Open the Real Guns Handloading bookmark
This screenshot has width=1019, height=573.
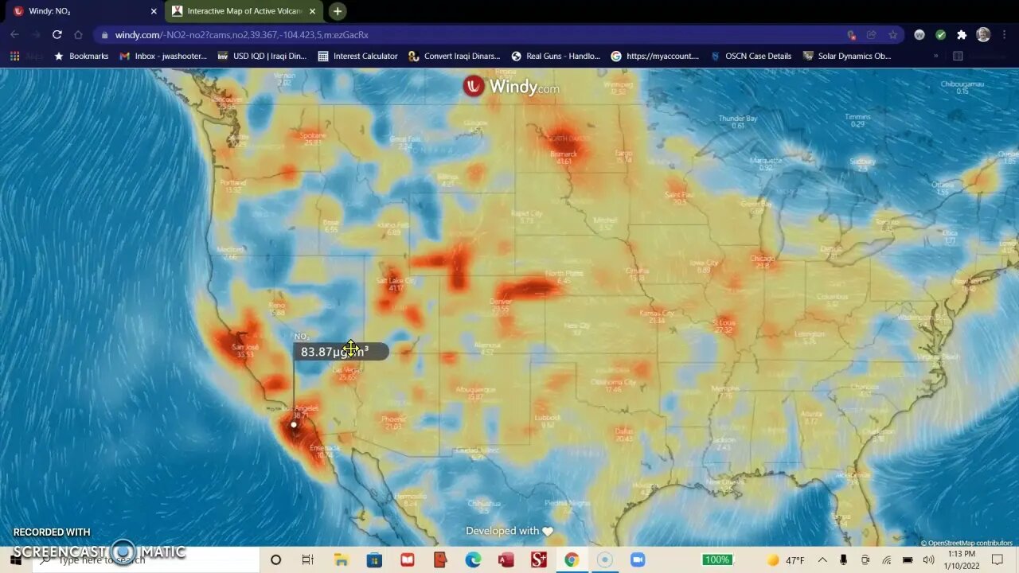coord(556,57)
